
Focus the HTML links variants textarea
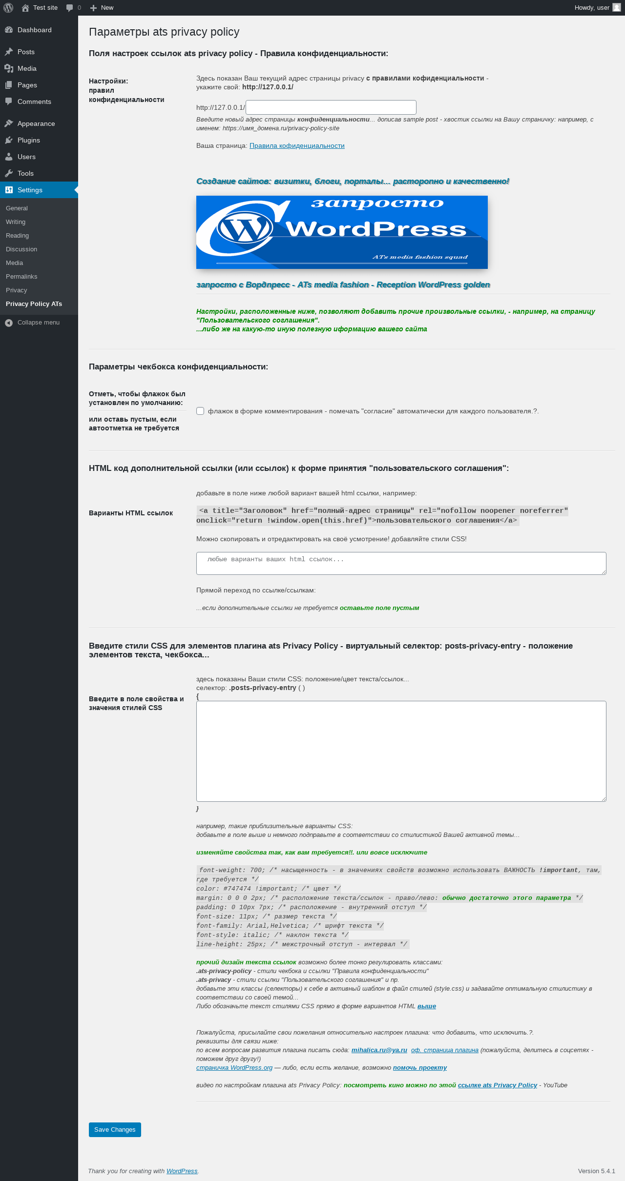coord(401,563)
